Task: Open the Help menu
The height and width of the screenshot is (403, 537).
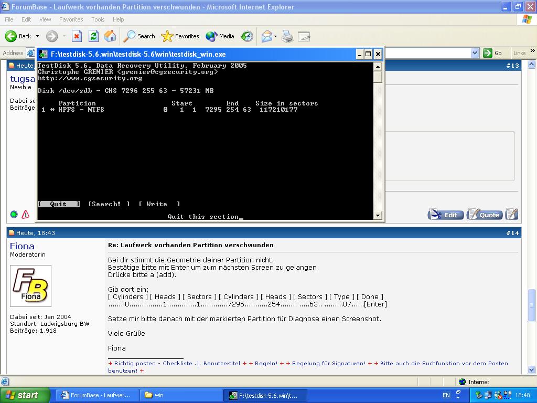Action: pos(118,19)
